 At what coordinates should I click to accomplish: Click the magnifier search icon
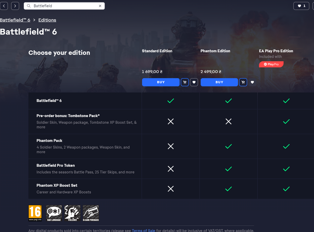29,6
